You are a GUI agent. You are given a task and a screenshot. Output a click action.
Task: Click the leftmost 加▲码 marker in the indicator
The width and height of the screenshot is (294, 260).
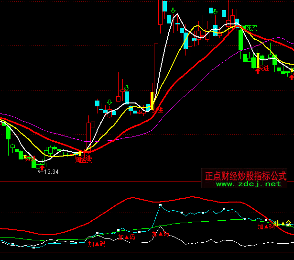tap(96, 244)
